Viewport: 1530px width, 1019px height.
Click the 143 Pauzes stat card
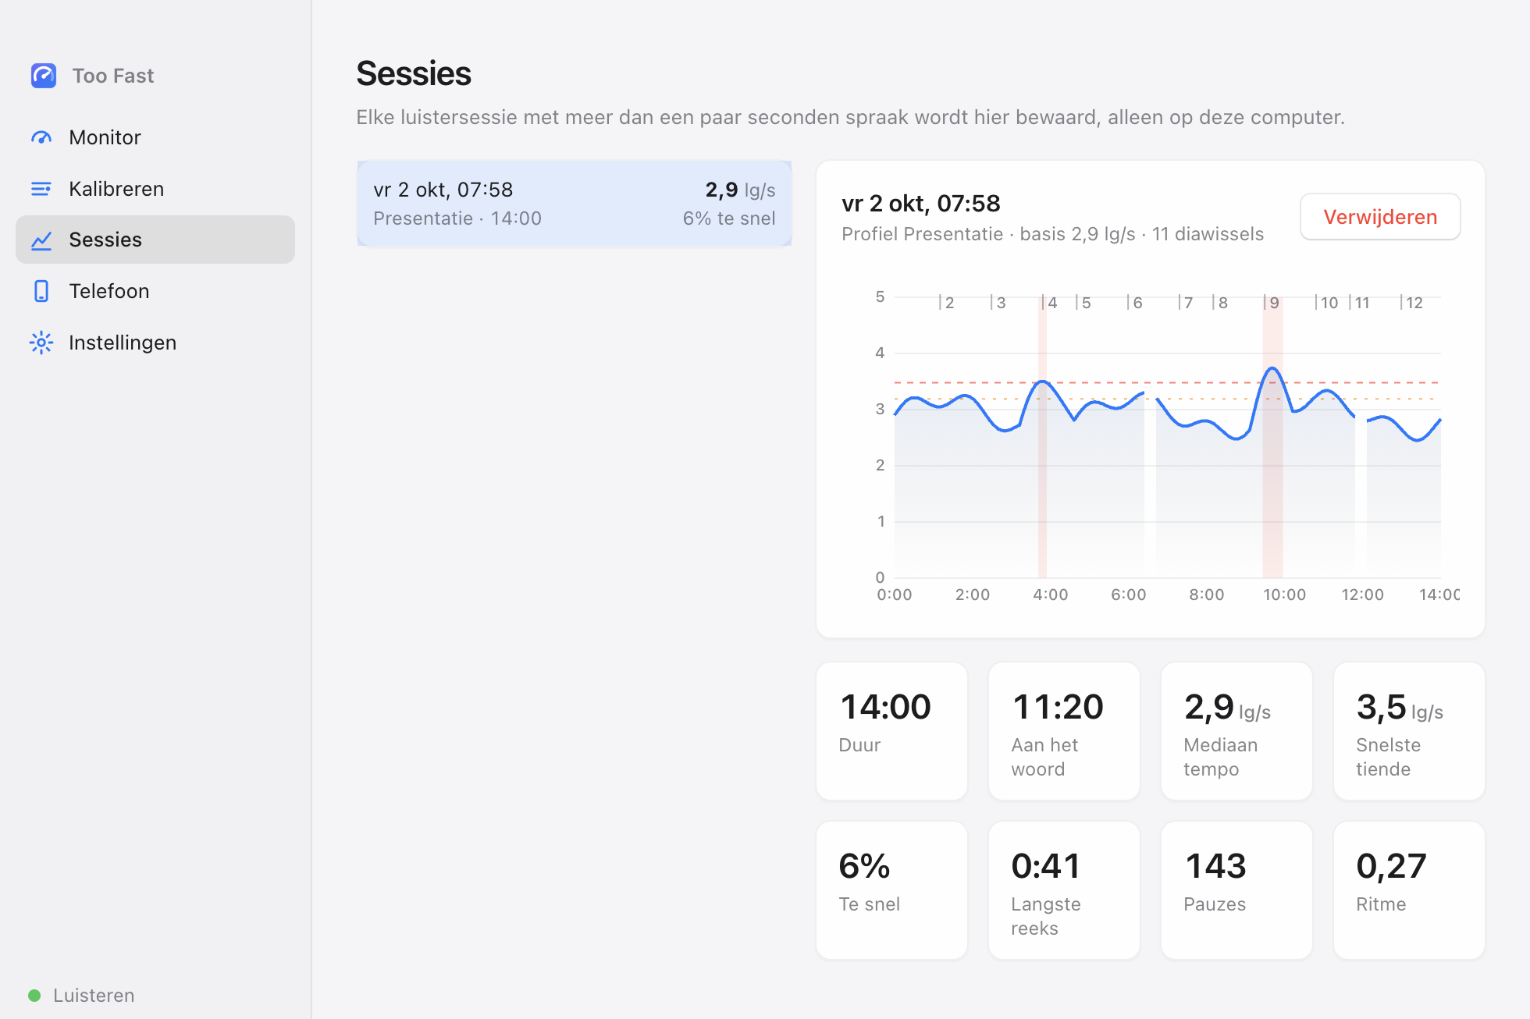tap(1236, 890)
